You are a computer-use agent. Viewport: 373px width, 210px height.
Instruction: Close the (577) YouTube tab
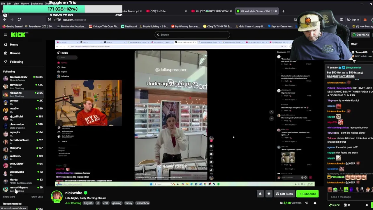pyautogui.click(x=186, y=11)
